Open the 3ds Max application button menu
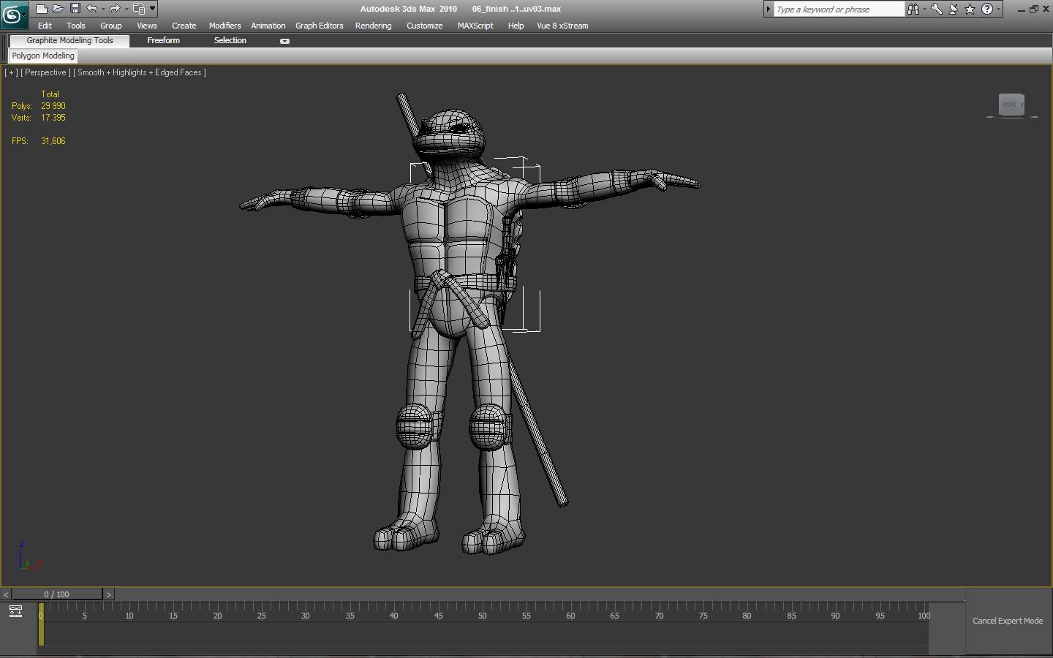Image resolution: width=1053 pixels, height=658 pixels. [x=15, y=15]
